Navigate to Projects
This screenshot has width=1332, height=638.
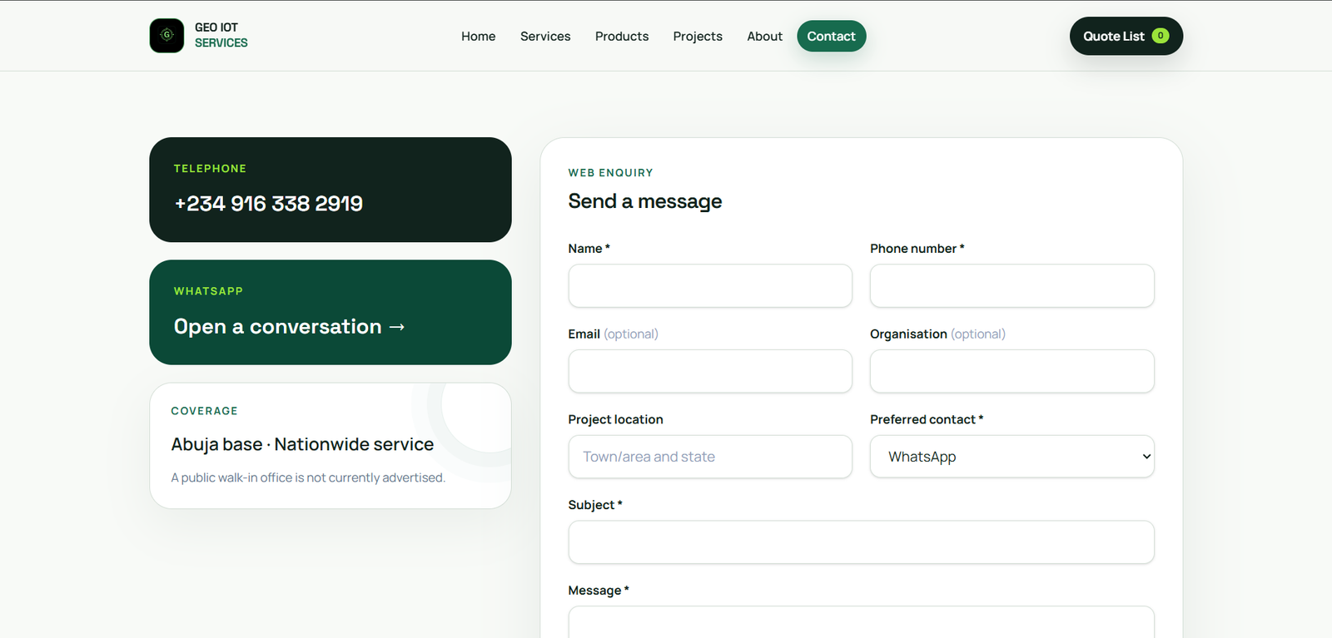698,37
